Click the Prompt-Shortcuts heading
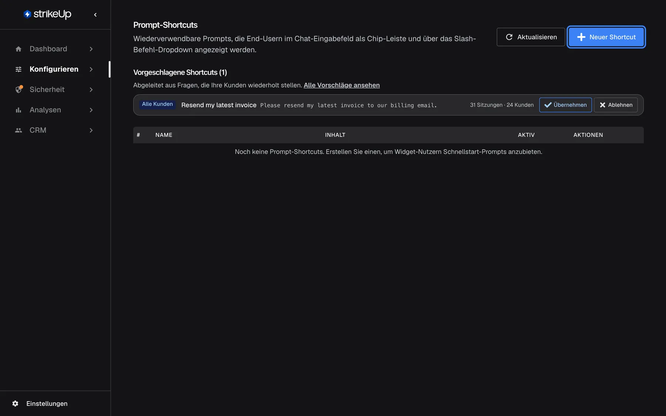 [165, 25]
